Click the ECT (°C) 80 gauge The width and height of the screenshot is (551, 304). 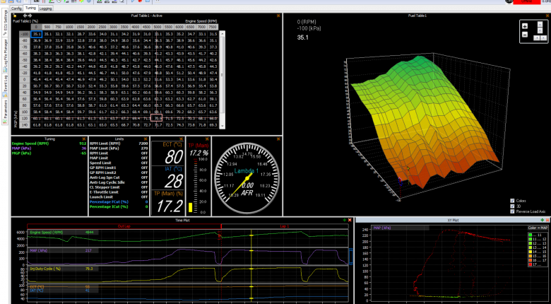click(x=167, y=153)
